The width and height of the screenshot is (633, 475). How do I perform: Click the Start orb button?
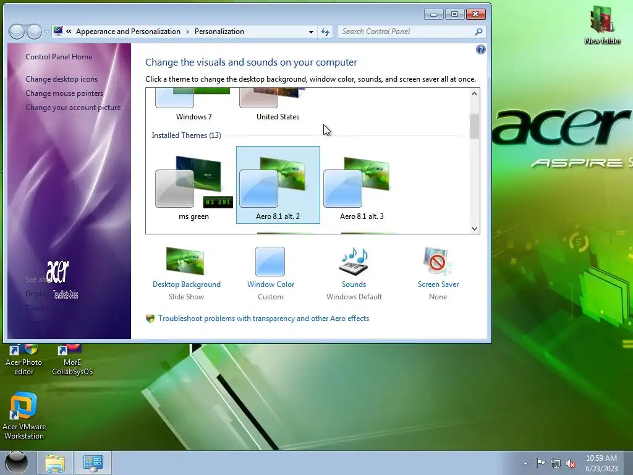17,463
